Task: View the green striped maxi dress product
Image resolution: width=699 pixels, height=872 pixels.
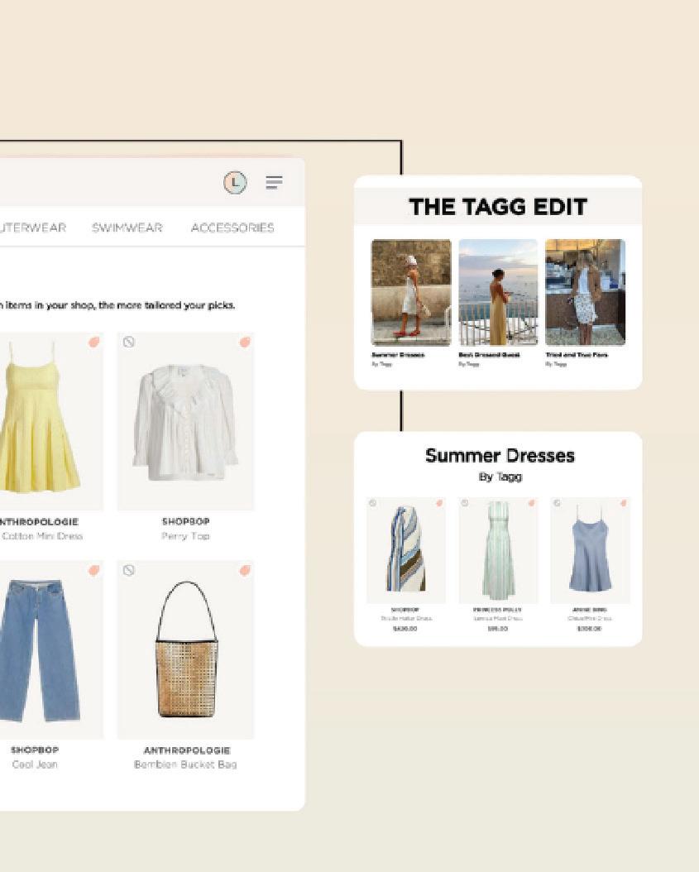Action: (498, 550)
